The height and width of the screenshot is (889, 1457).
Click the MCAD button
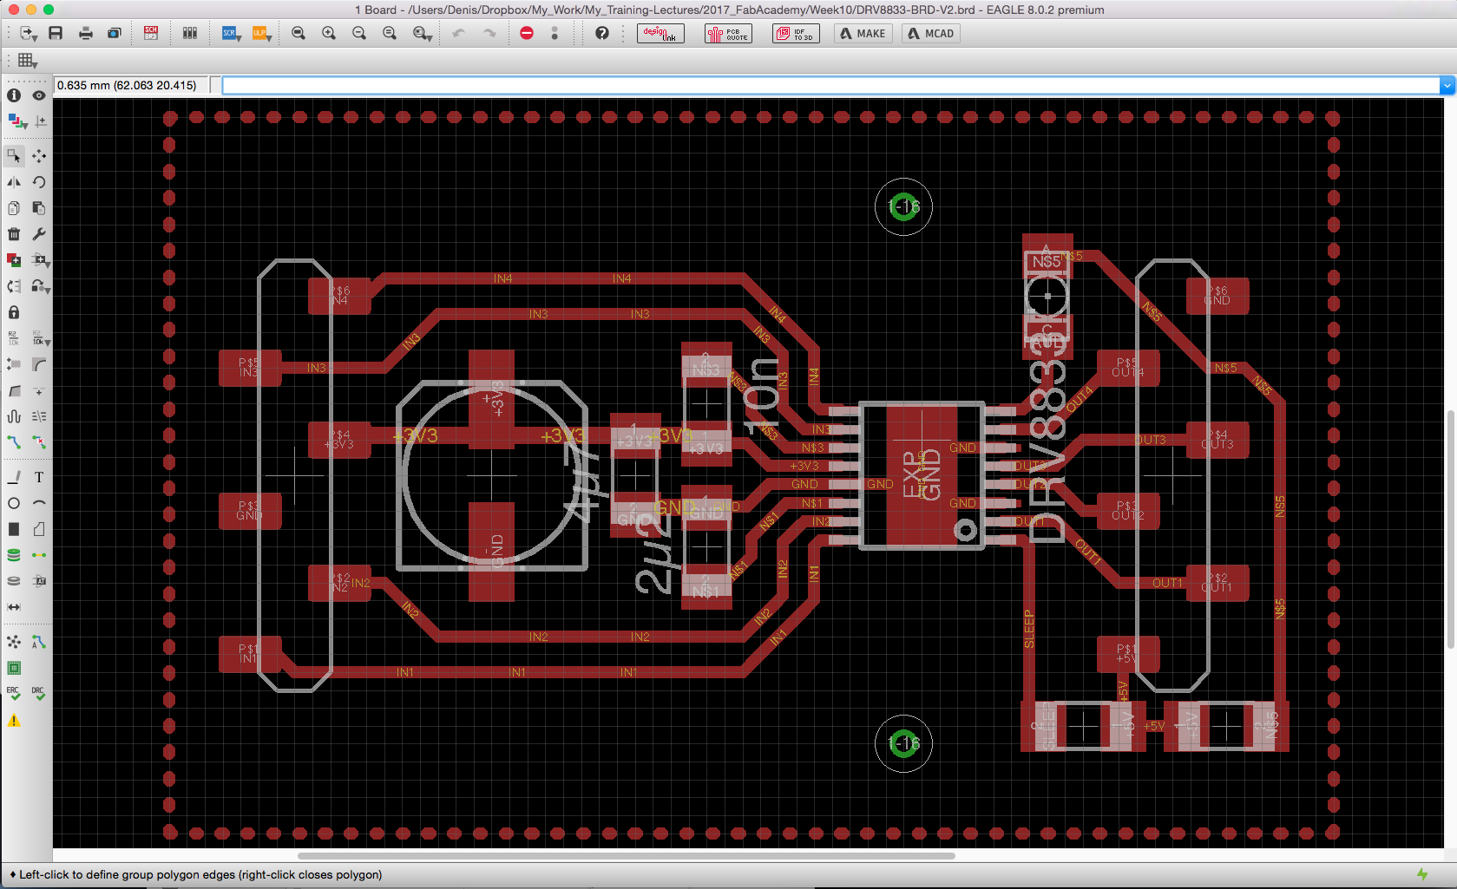pos(931,33)
